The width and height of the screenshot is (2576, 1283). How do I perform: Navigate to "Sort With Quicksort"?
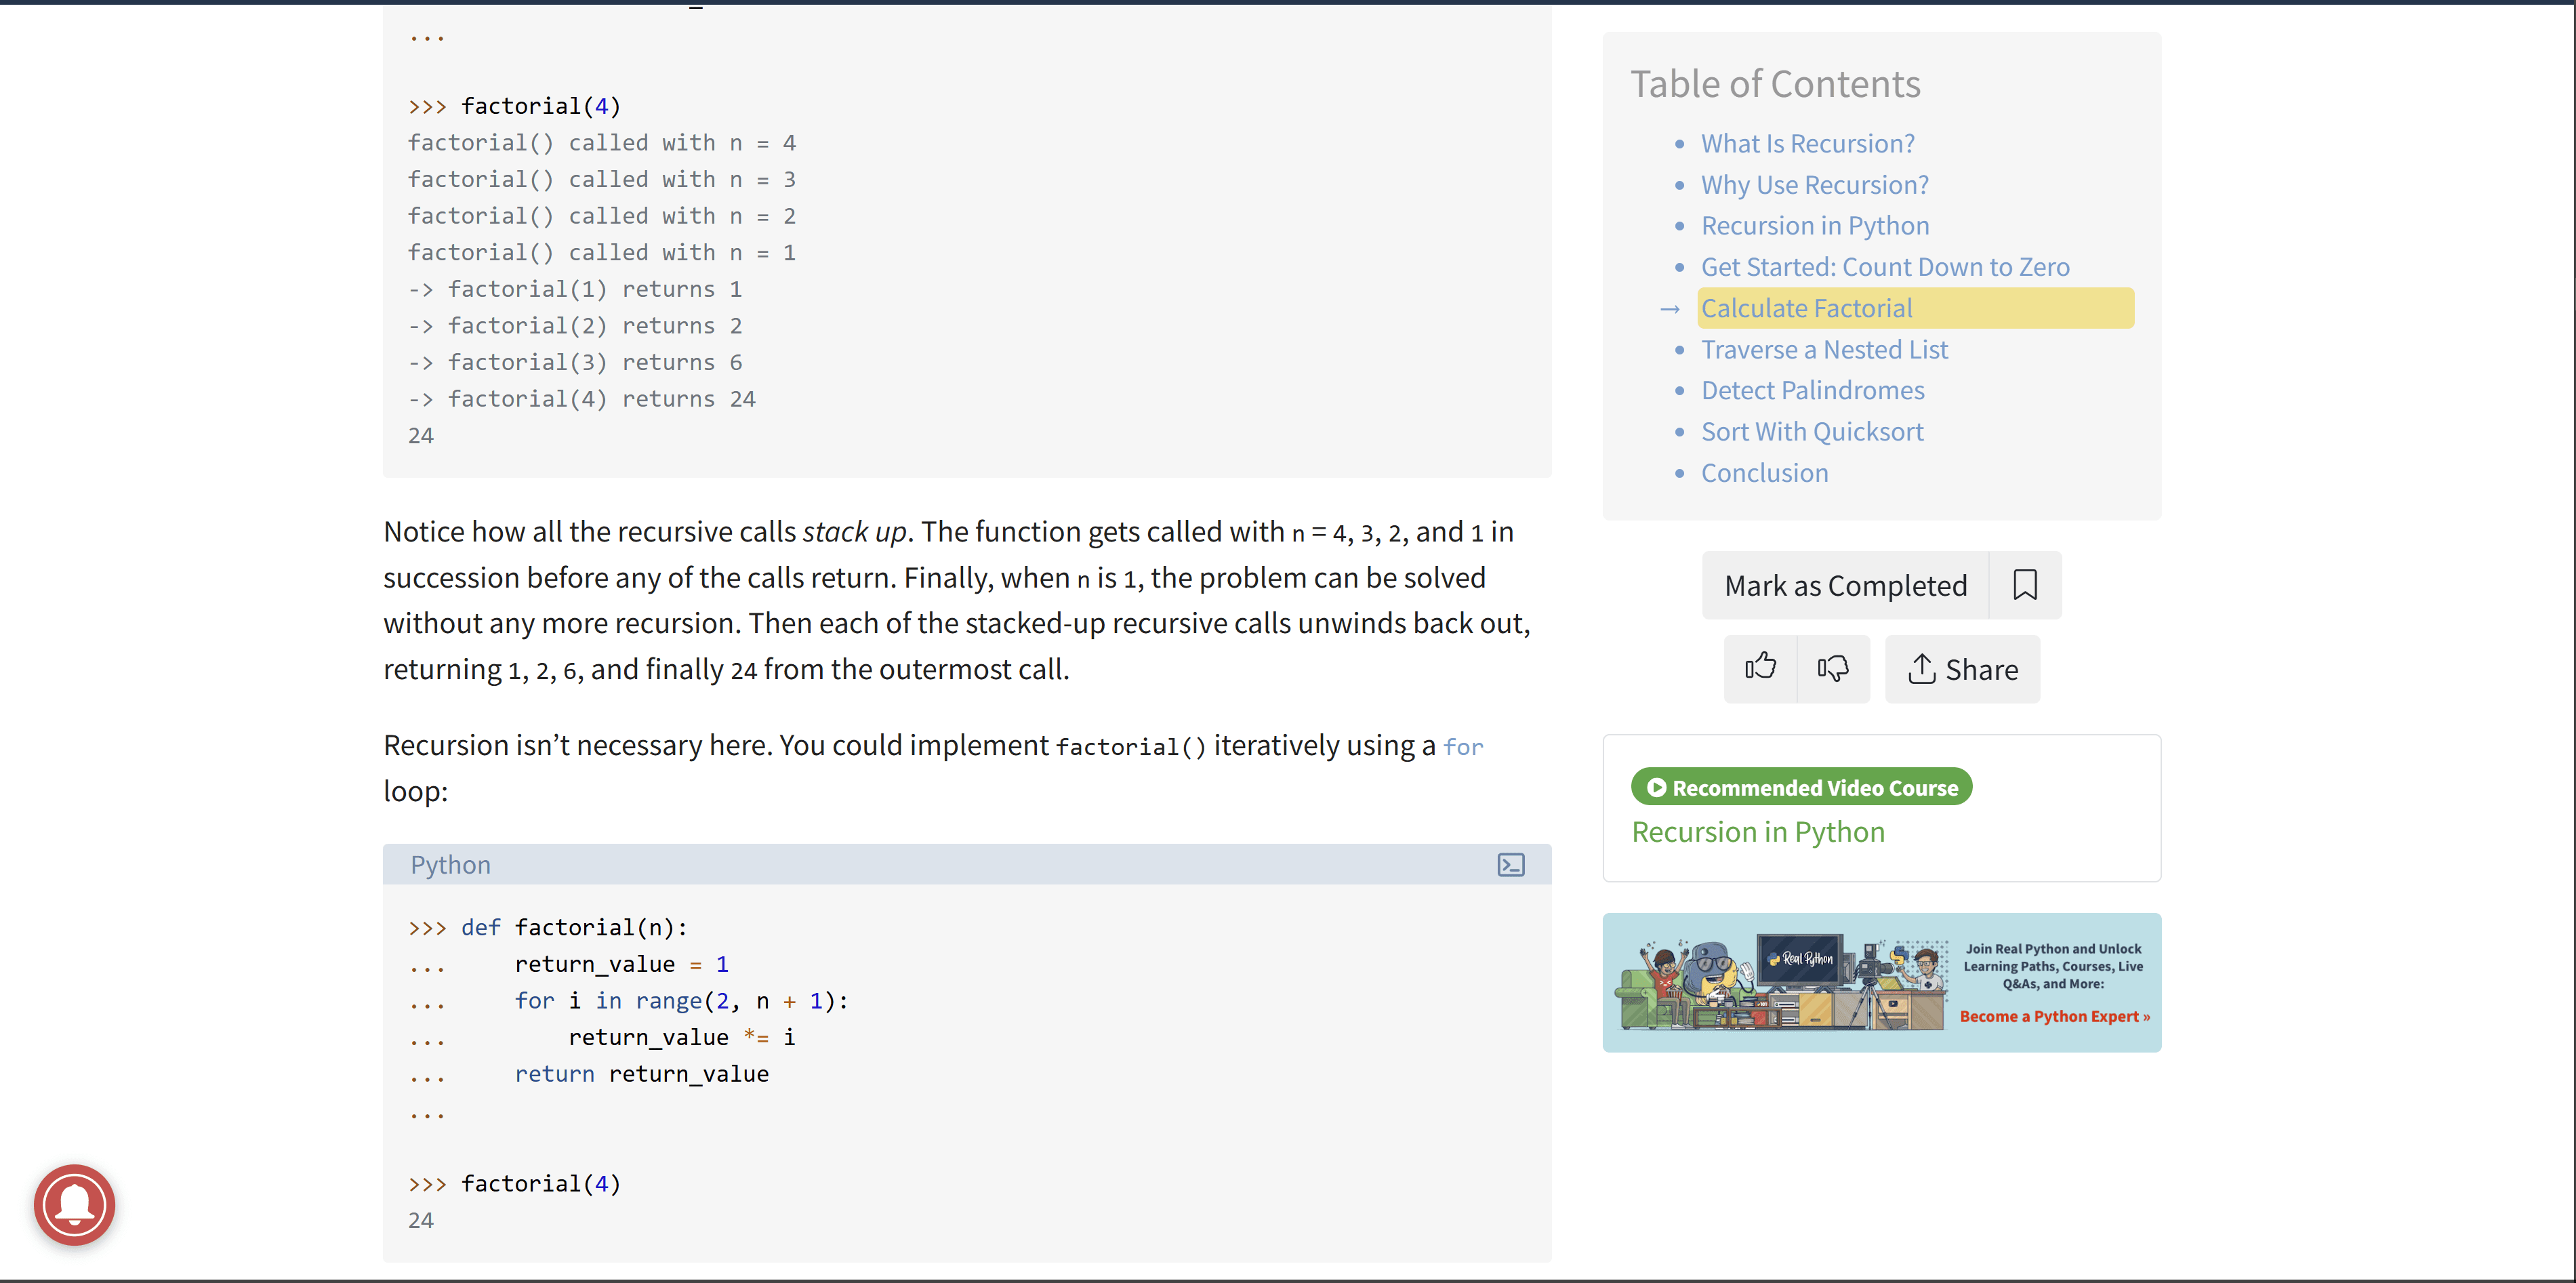(x=1812, y=431)
